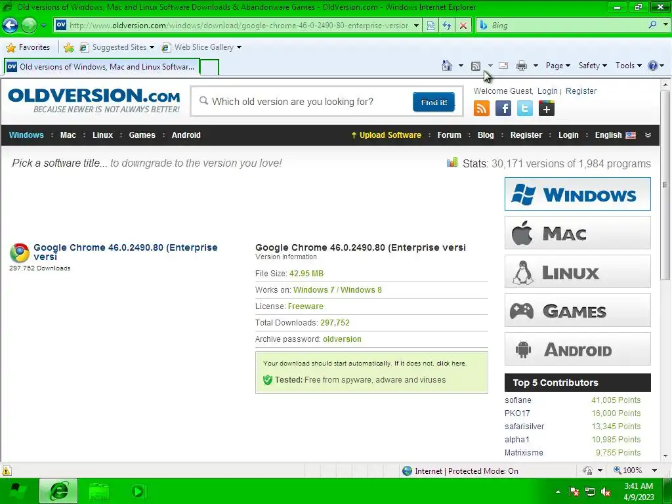Click the Home icon in command bar

point(447,66)
